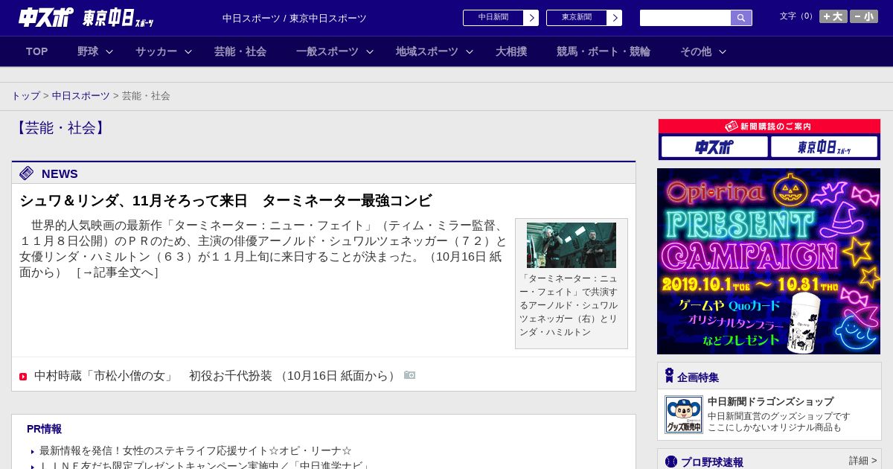The width and height of the screenshot is (893, 469).
Task: Expand the その他 dropdown chevron
Action: pos(723,51)
